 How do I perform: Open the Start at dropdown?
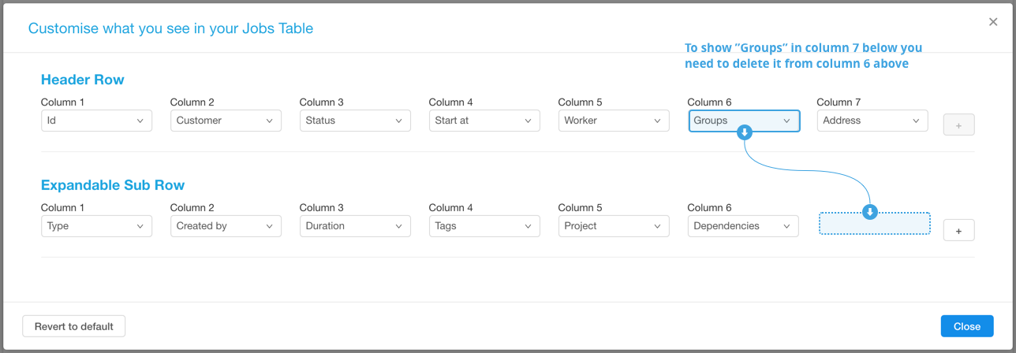click(484, 121)
